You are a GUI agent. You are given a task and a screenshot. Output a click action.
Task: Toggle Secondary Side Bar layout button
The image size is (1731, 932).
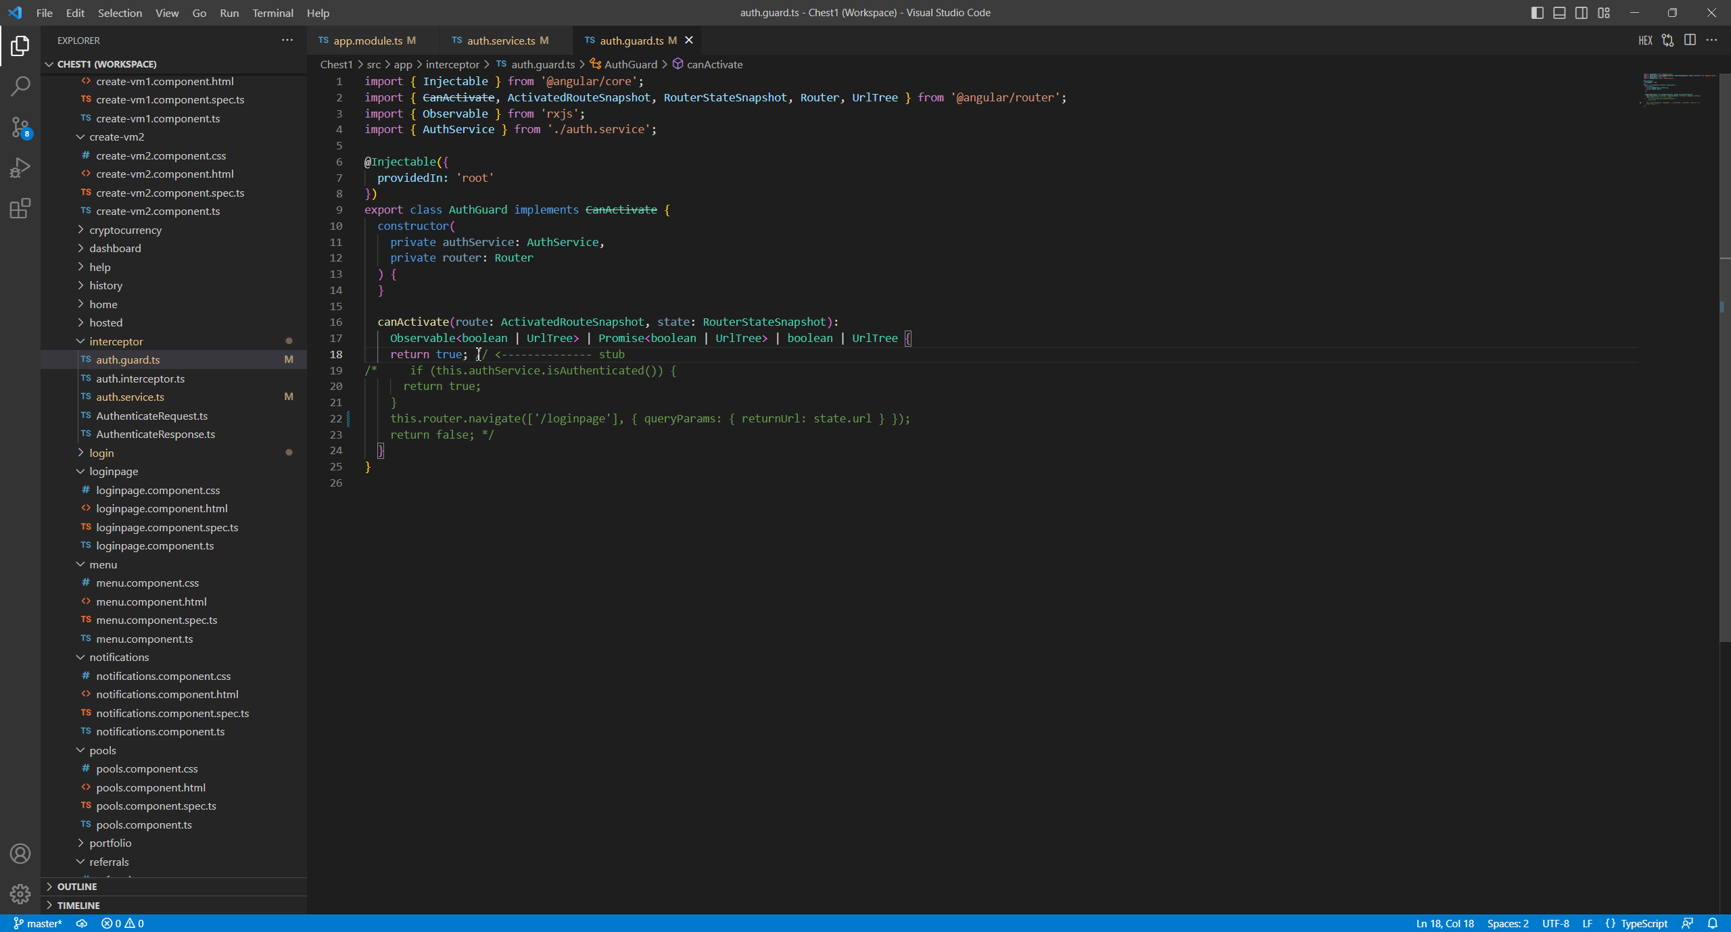1582,13
